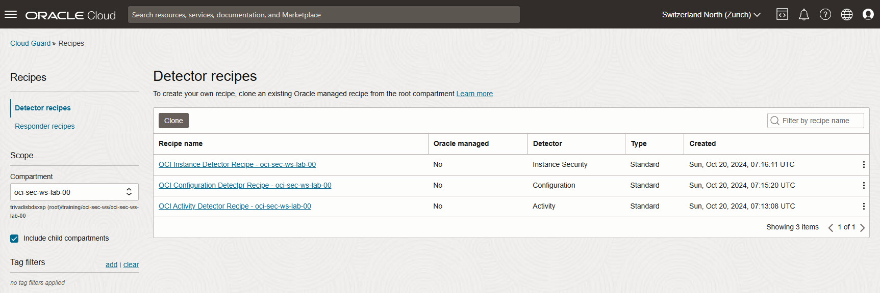Open the help question mark icon
The width and height of the screenshot is (880, 293).
825,15
